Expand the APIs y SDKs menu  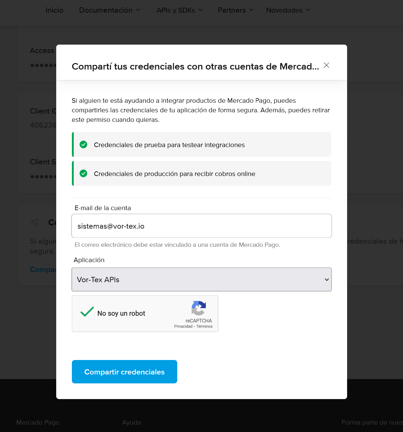[x=180, y=10]
